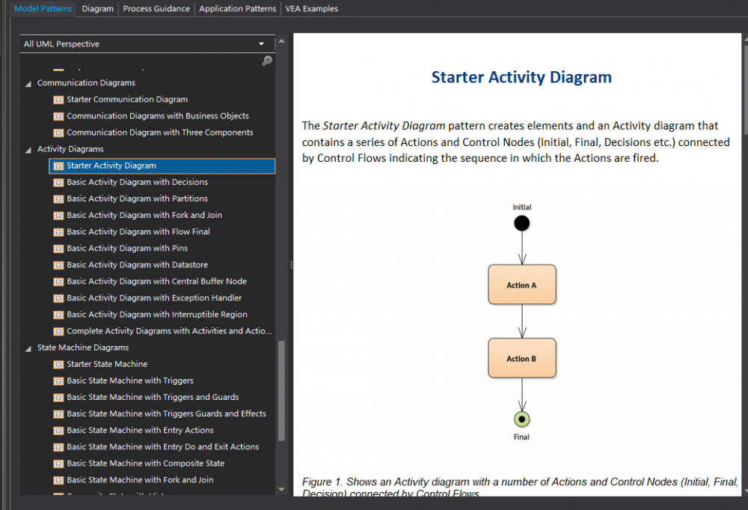The height and width of the screenshot is (510, 748).
Task: Select the Basic Activity Diagram with Datastore icon
Action: (58, 264)
